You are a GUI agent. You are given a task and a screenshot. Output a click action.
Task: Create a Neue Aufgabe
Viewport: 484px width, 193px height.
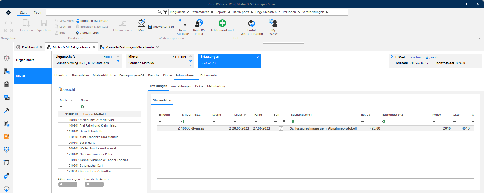(x=183, y=27)
